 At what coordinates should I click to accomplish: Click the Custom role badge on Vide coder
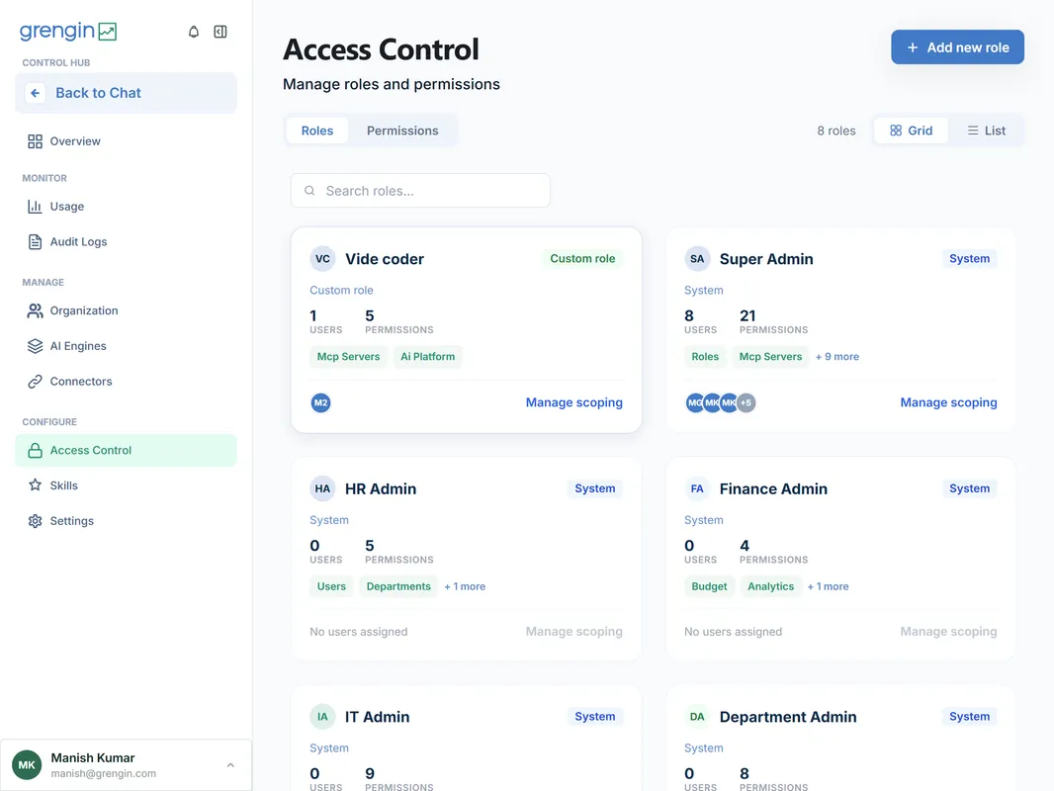(x=582, y=259)
